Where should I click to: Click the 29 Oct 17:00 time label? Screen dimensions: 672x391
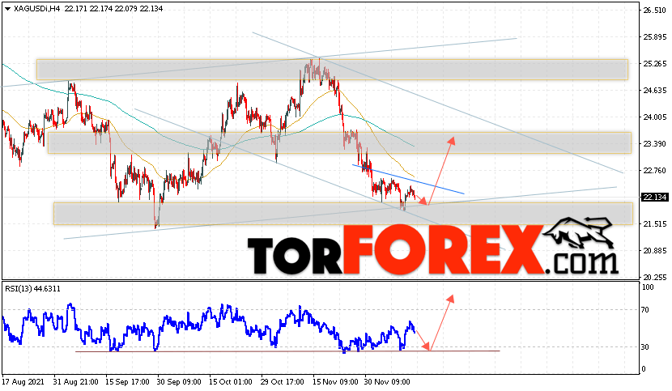pyautogui.click(x=282, y=381)
